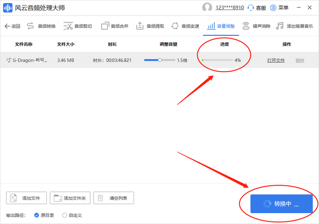Switch to the 噪声消除 tab label
The height and width of the screenshot is (224, 319).
pyautogui.click(x=262, y=26)
